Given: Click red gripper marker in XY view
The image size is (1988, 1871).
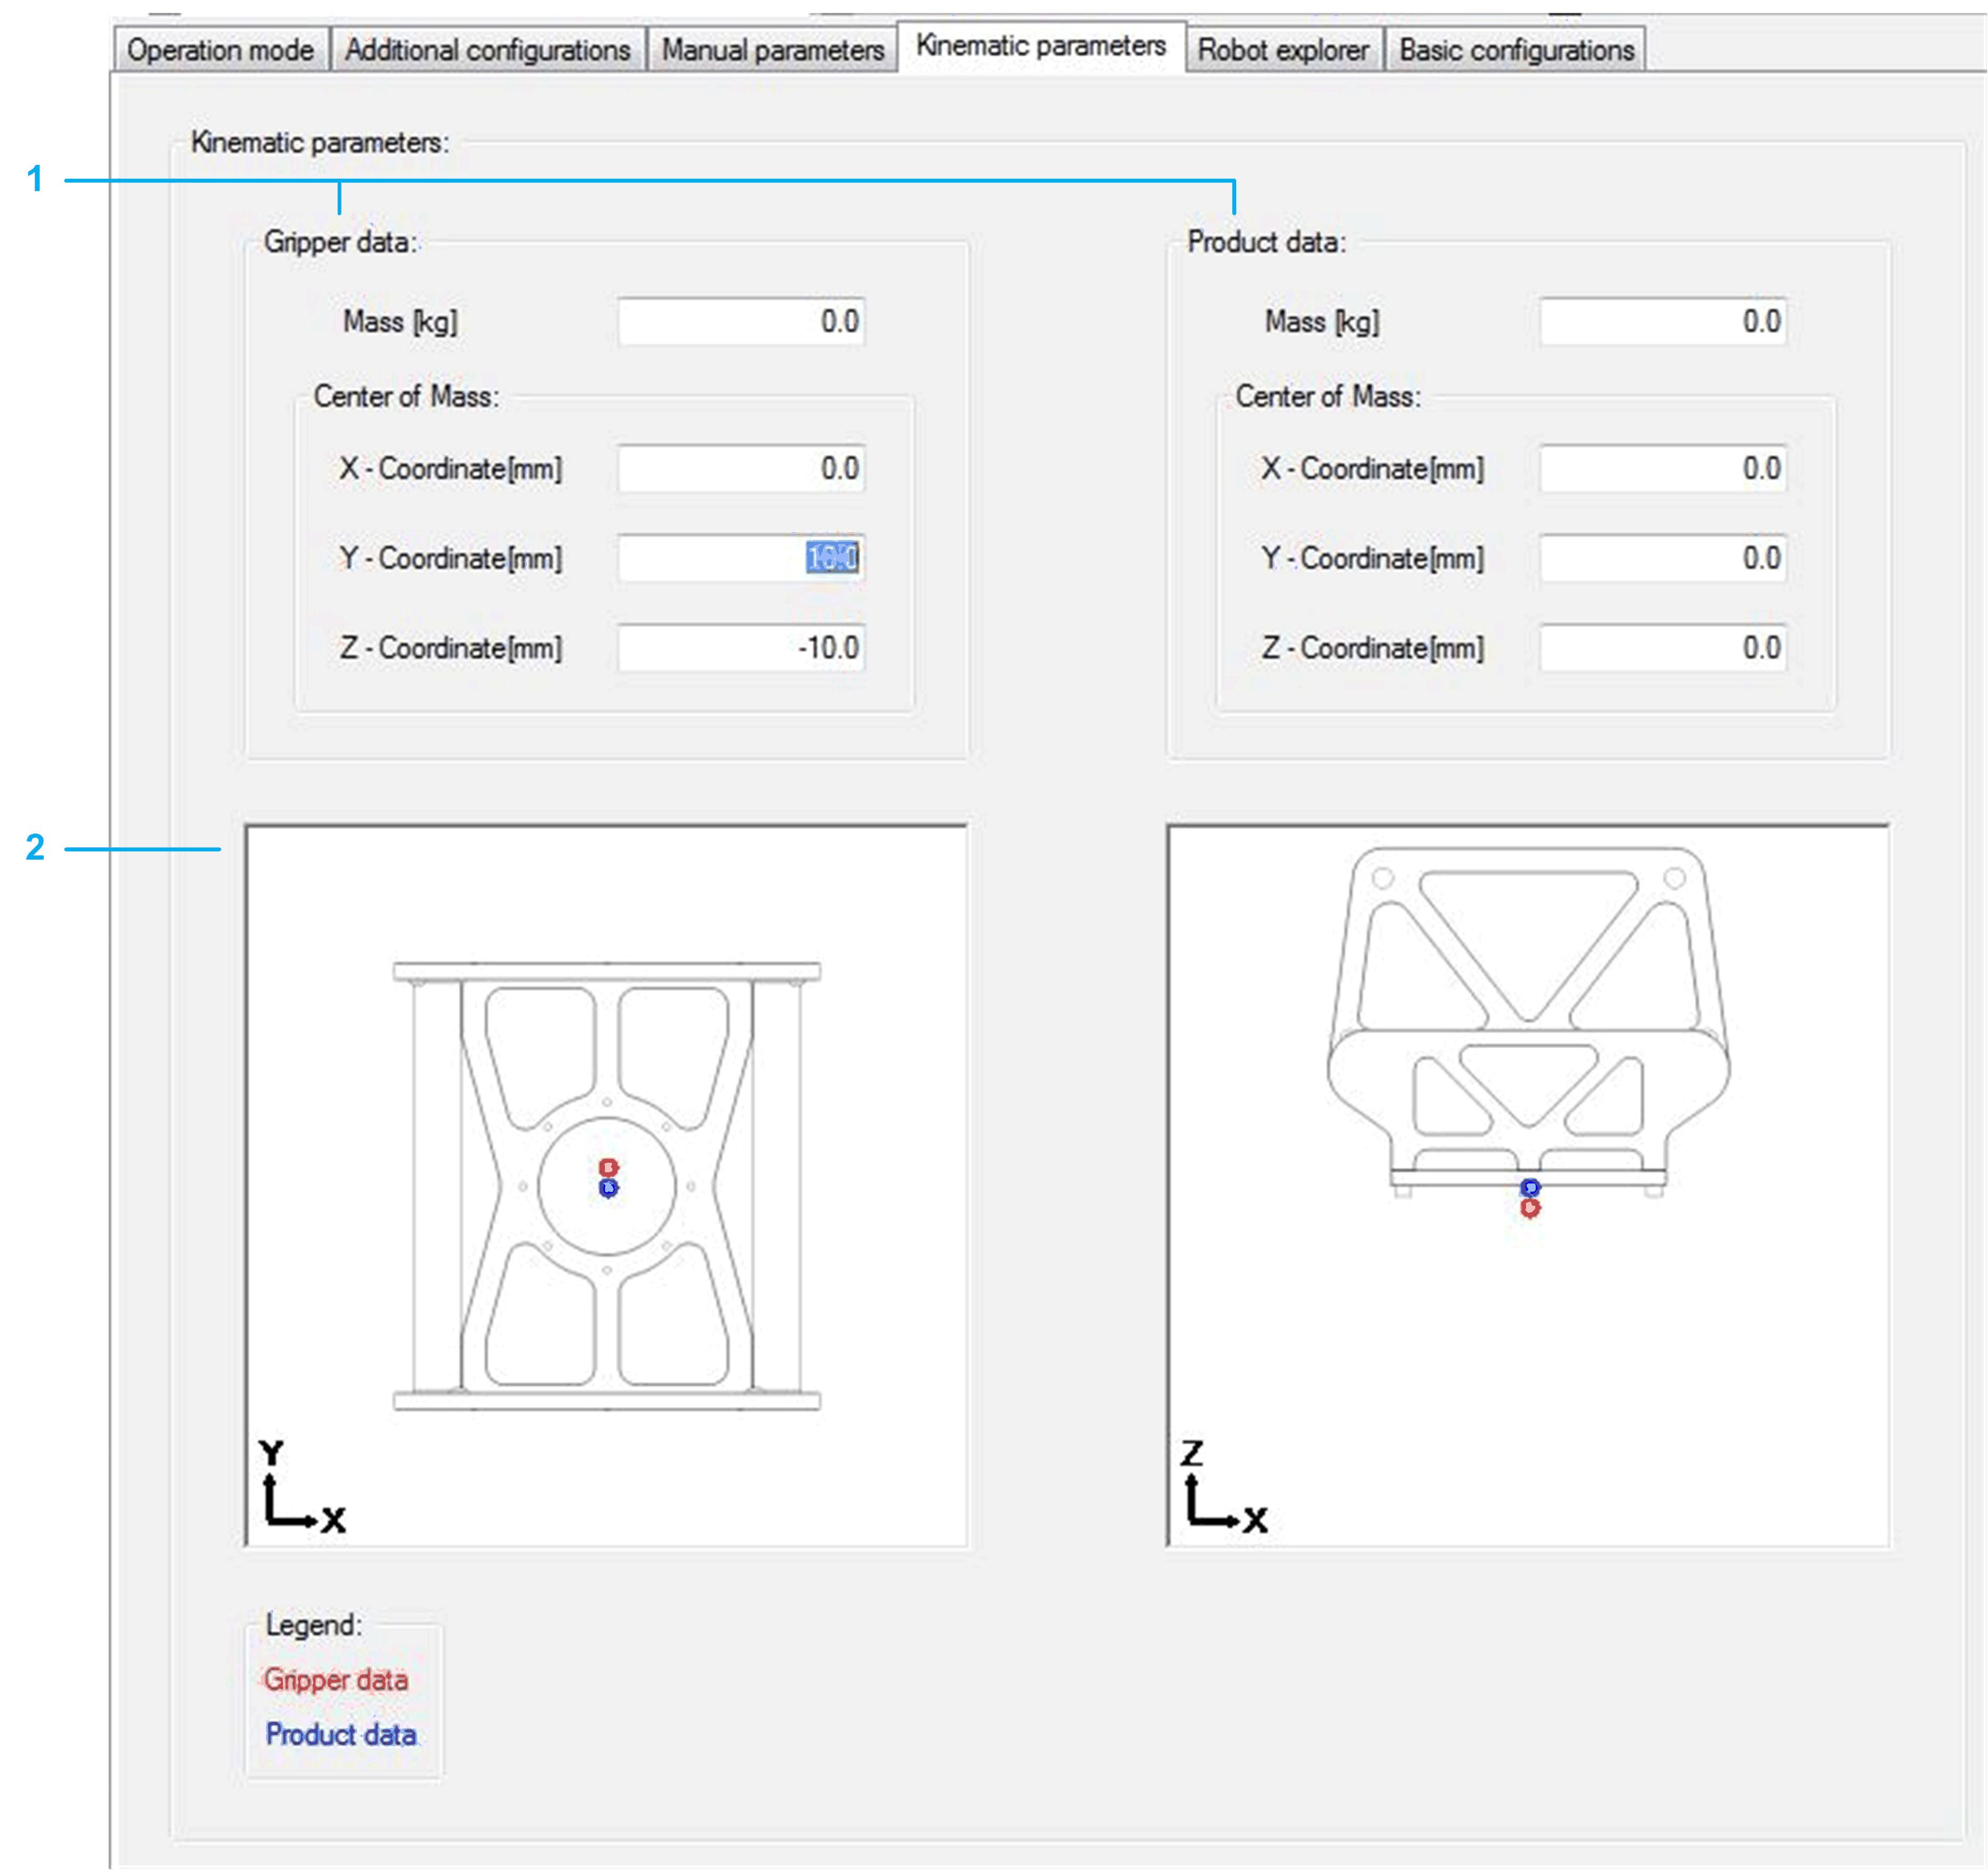Looking at the screenshot, I should pos(608,1168).
